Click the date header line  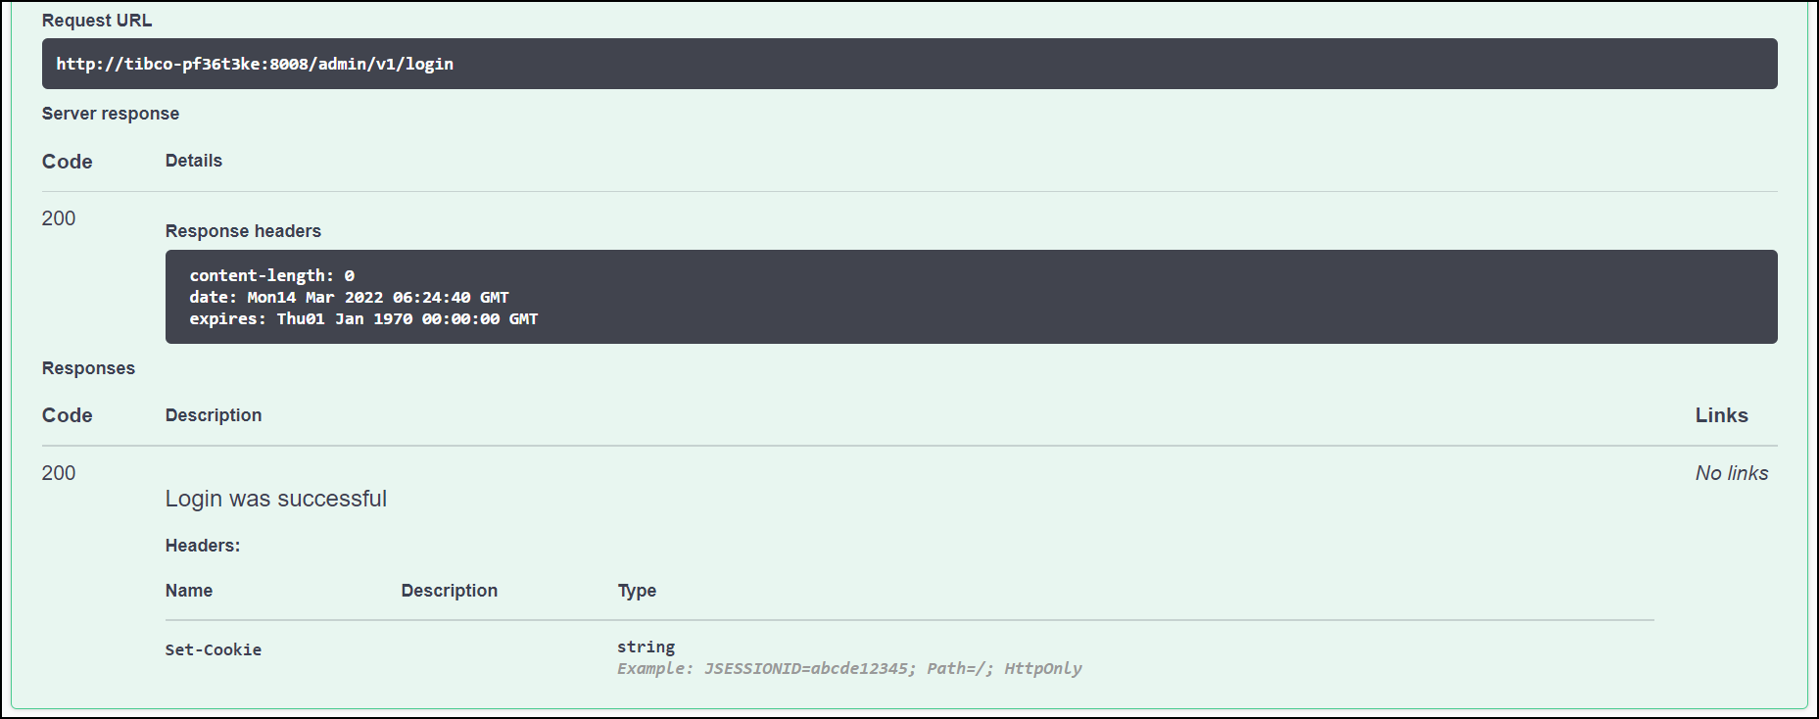point(349,298)
